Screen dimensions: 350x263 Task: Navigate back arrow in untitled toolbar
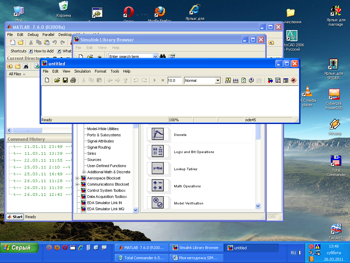tap(110, 80)
